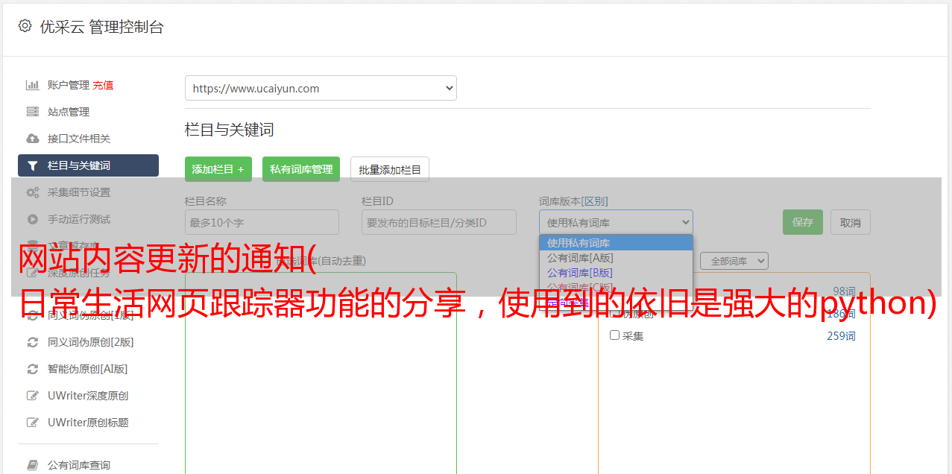Click the gear icon beside 优采云 管理控制台
This screenshot has width=952, height=474.
pos(25,26)
